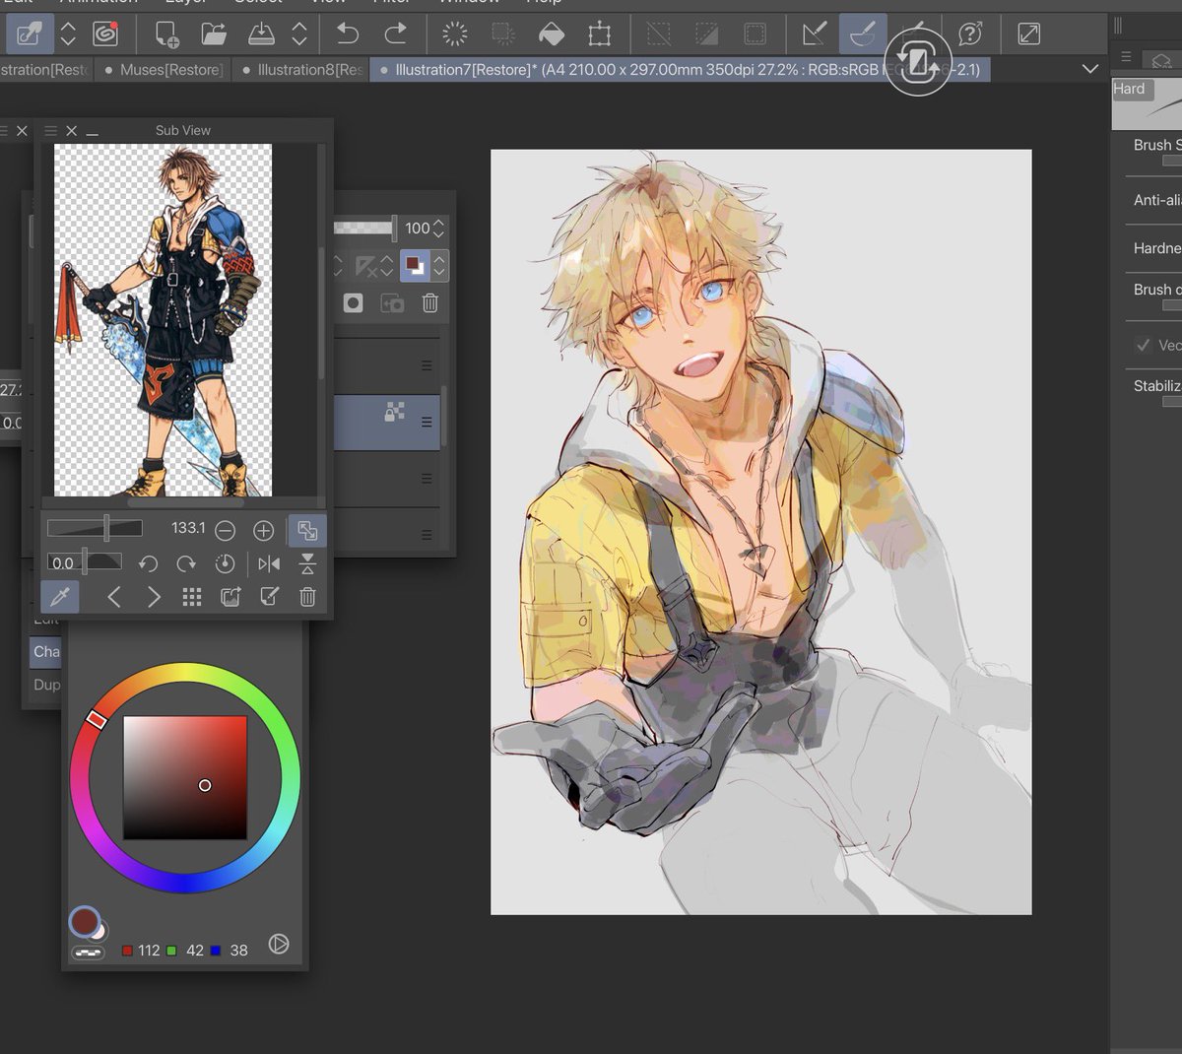Expand the up-down chevron beside the Clip Studio icon
The height and width of the screenshot is (1054, 1182).
click(x=68, y=34)
